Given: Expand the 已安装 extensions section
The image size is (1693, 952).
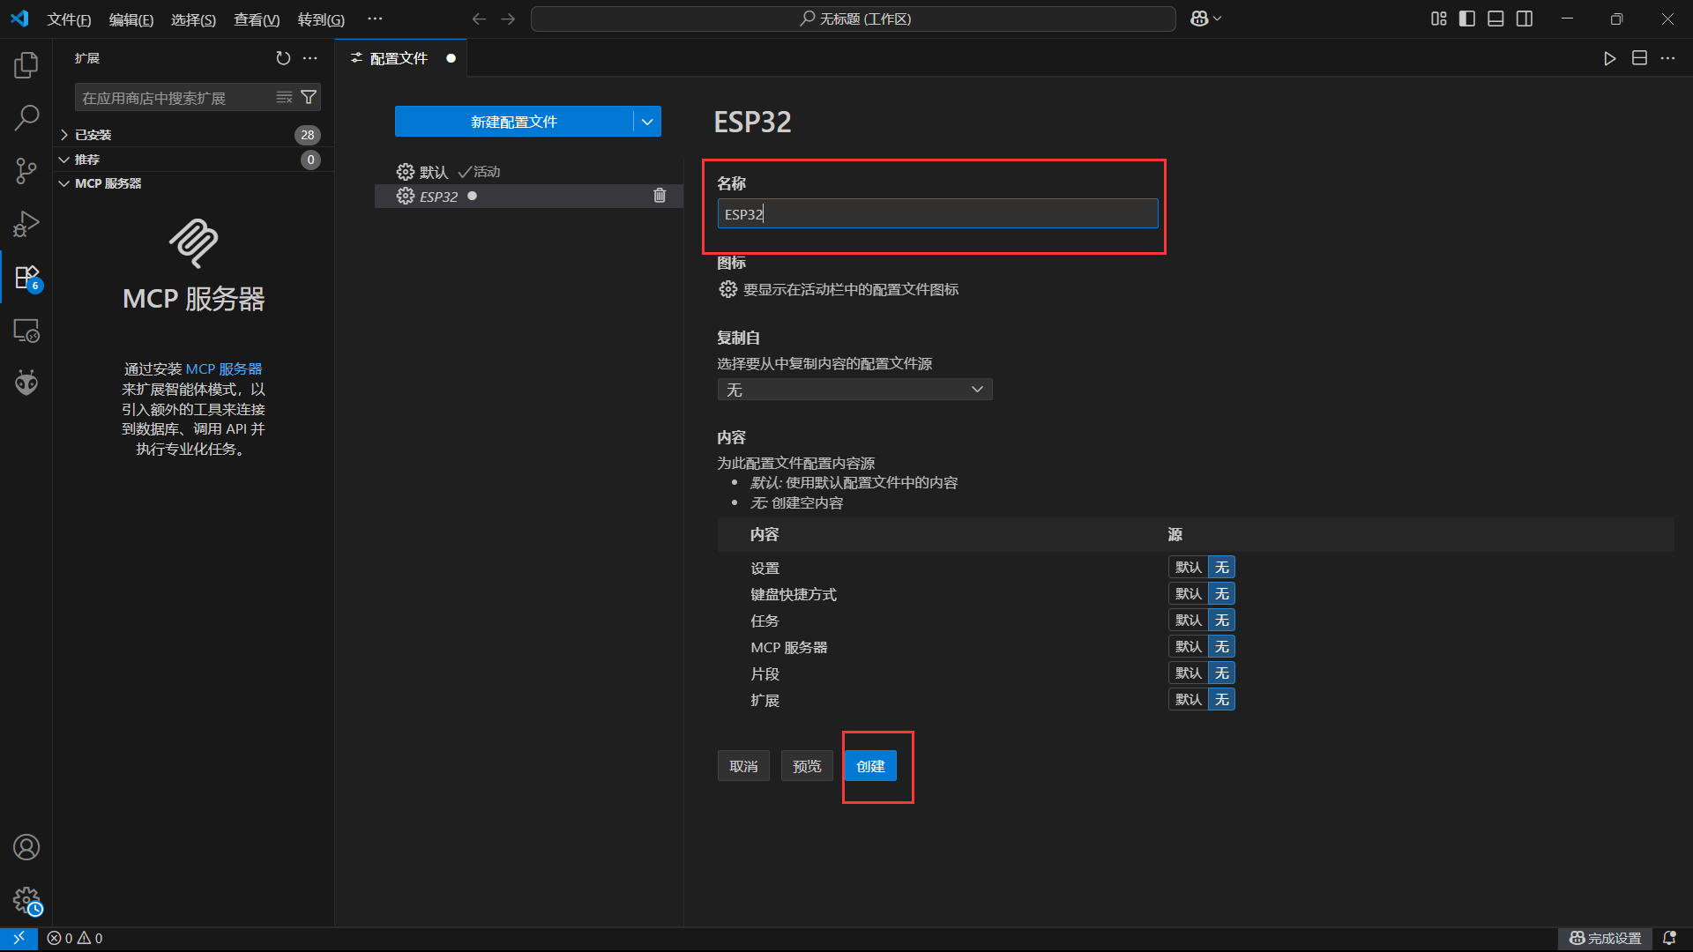Looking at the screenshot, I should point(193,135).
